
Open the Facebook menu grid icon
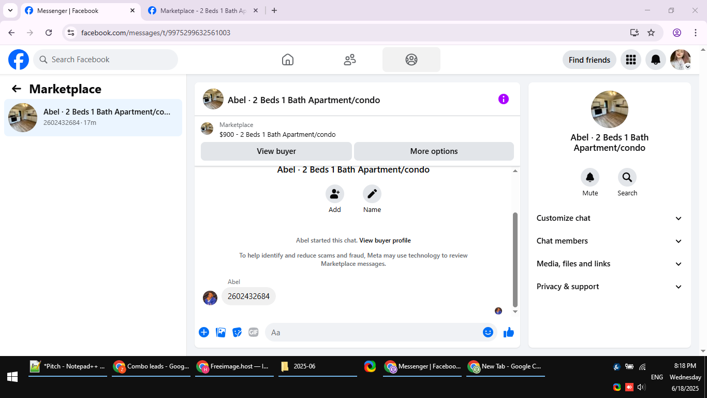(630, 60)
